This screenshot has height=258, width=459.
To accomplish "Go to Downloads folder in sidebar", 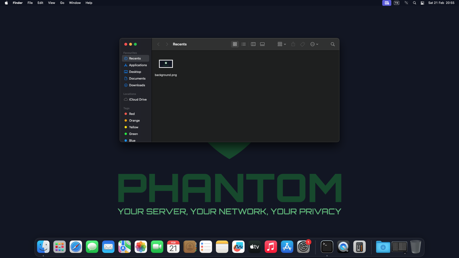I will point(137,85).
